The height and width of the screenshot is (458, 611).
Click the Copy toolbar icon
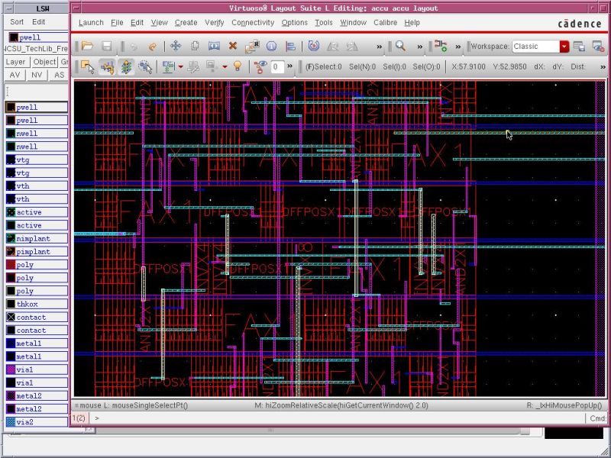click(194, 47)
